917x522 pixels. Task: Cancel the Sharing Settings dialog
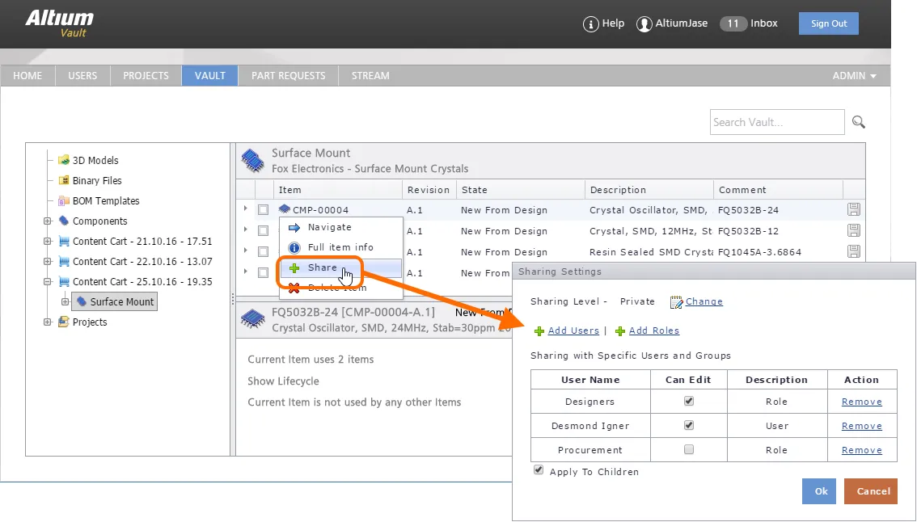870,491
